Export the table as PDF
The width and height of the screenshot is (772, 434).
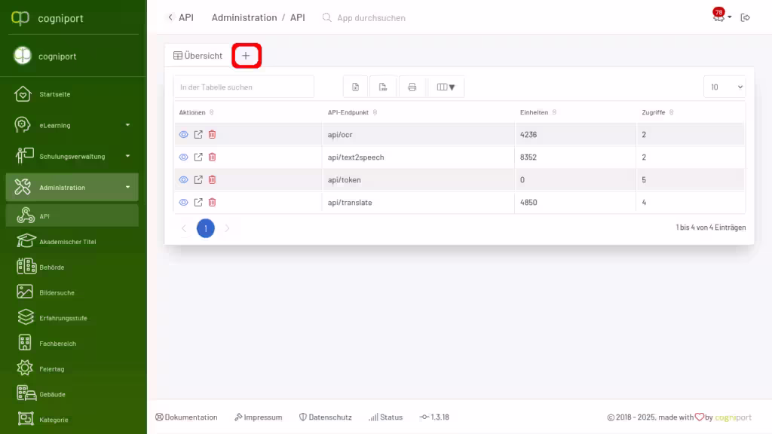pos(383,87)
